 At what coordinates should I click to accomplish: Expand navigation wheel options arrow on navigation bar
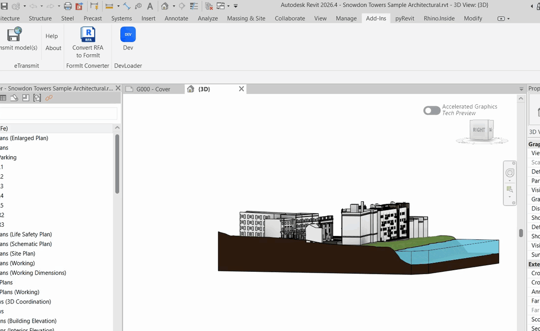pos(510,181)
